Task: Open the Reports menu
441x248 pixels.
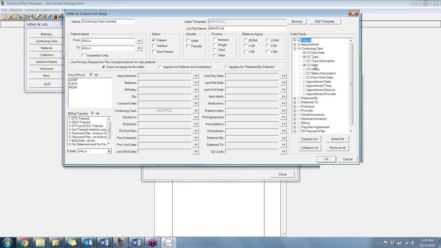Action: point(16,10)
